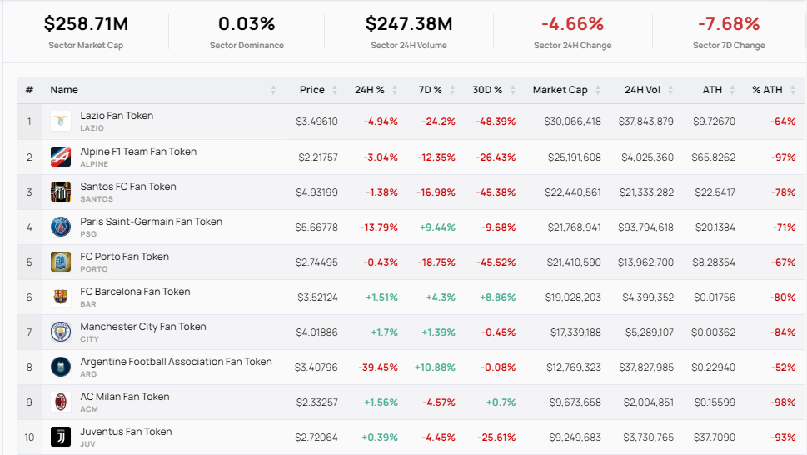Click the FC Porto token logo
Image resolution: width=807 pixels, height=455 pixels.
(x=61, y=262)
